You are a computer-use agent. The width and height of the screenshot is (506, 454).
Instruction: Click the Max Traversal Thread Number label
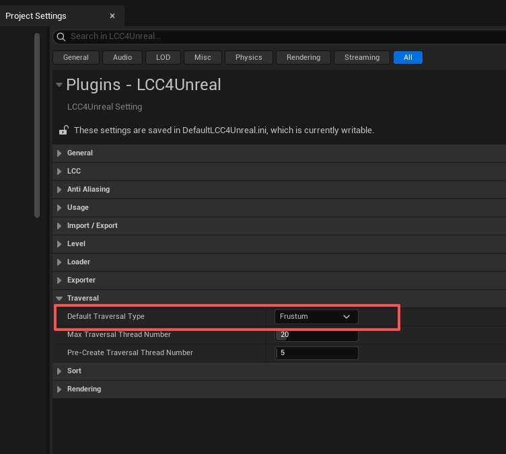click(x=118, y=334)
